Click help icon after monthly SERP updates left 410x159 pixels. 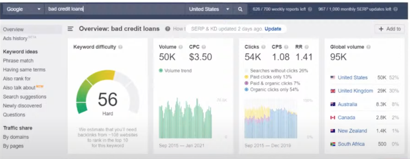[x=396, y=9]
